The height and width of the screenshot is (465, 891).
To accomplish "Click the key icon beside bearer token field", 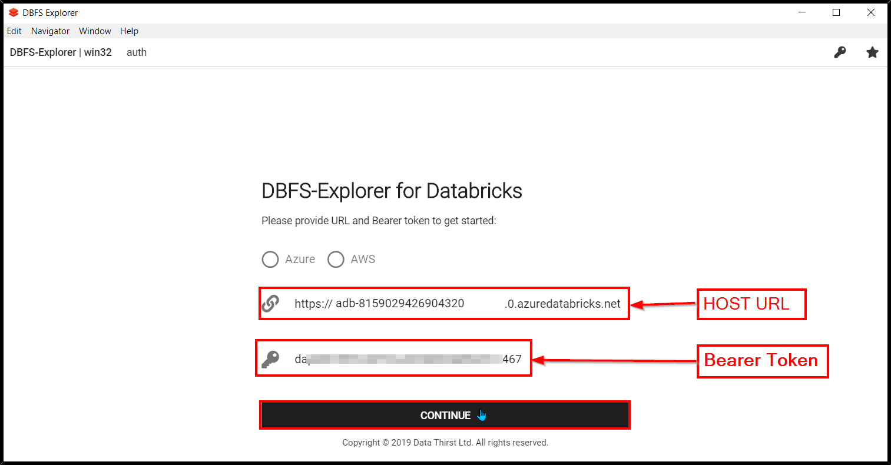I will 270,359.
